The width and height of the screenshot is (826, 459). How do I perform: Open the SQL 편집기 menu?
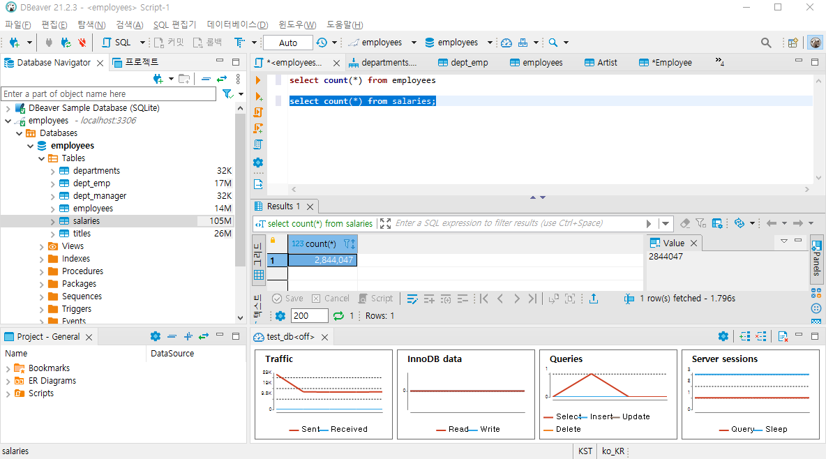pyautogui.click(x=174, y=25)
